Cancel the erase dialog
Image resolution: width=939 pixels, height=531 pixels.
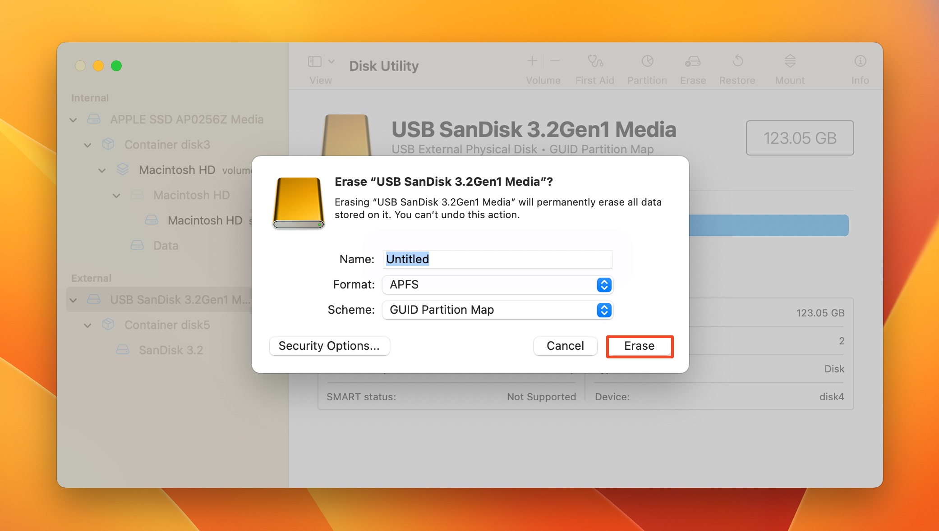point(565,346)
